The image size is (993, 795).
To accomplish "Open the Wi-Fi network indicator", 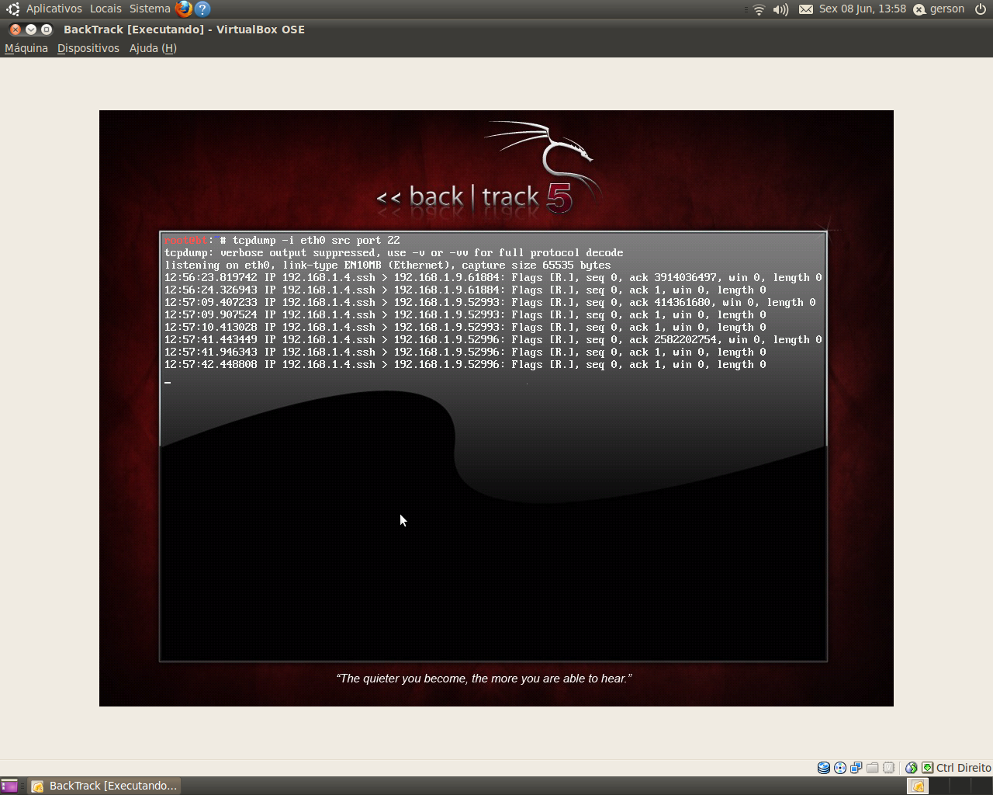I will tap(759, 9).
